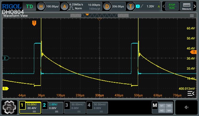Image resolution: width=199 pixels, height=116 pixels.
Task: Open channel 2 2.00V/ scale settings
Action: pos(53,105)
